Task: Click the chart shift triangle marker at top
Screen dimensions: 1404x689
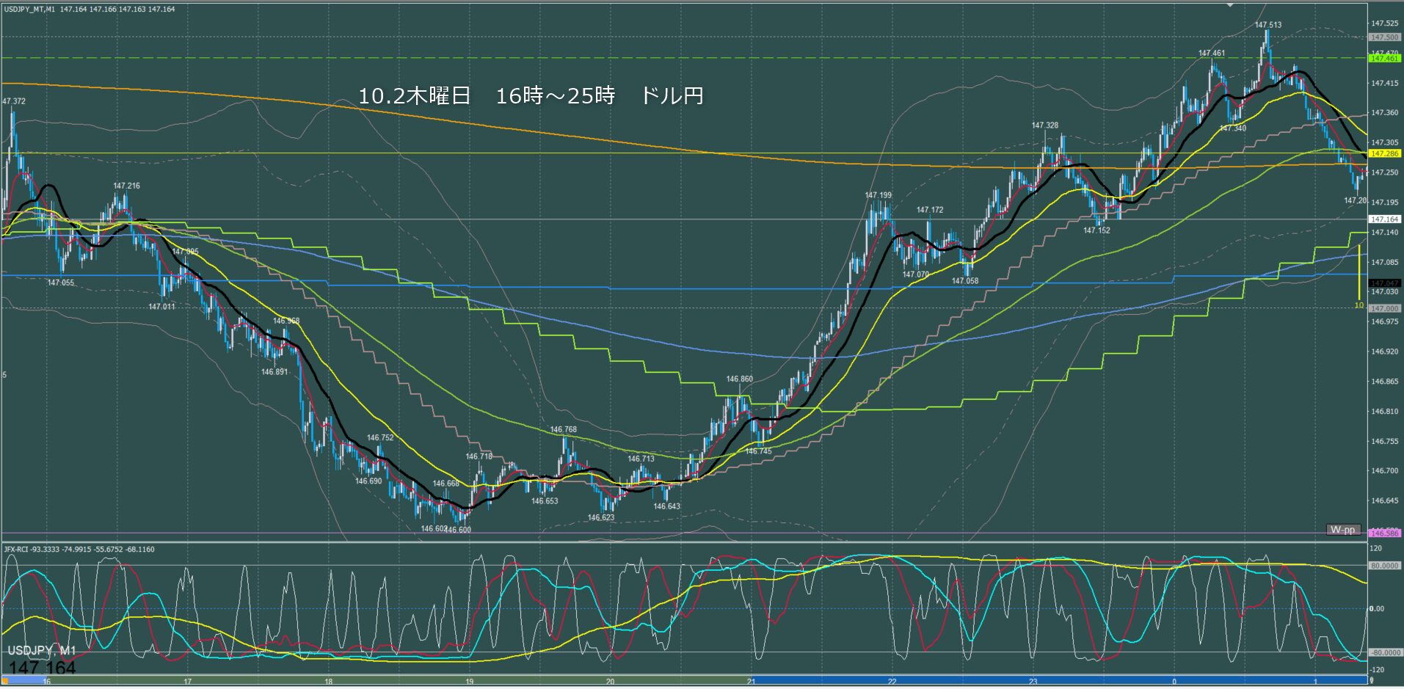Action: click(1231, 4)
